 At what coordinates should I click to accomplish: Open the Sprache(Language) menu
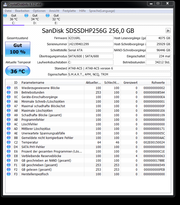click(x=102, y=11)
